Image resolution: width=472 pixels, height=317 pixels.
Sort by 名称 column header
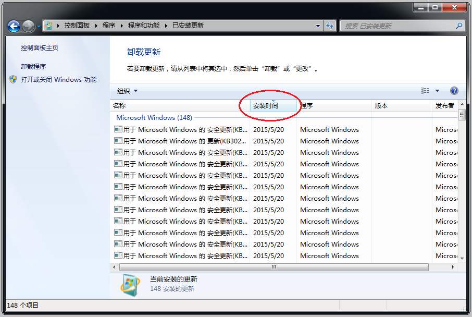tap(180, 105)
